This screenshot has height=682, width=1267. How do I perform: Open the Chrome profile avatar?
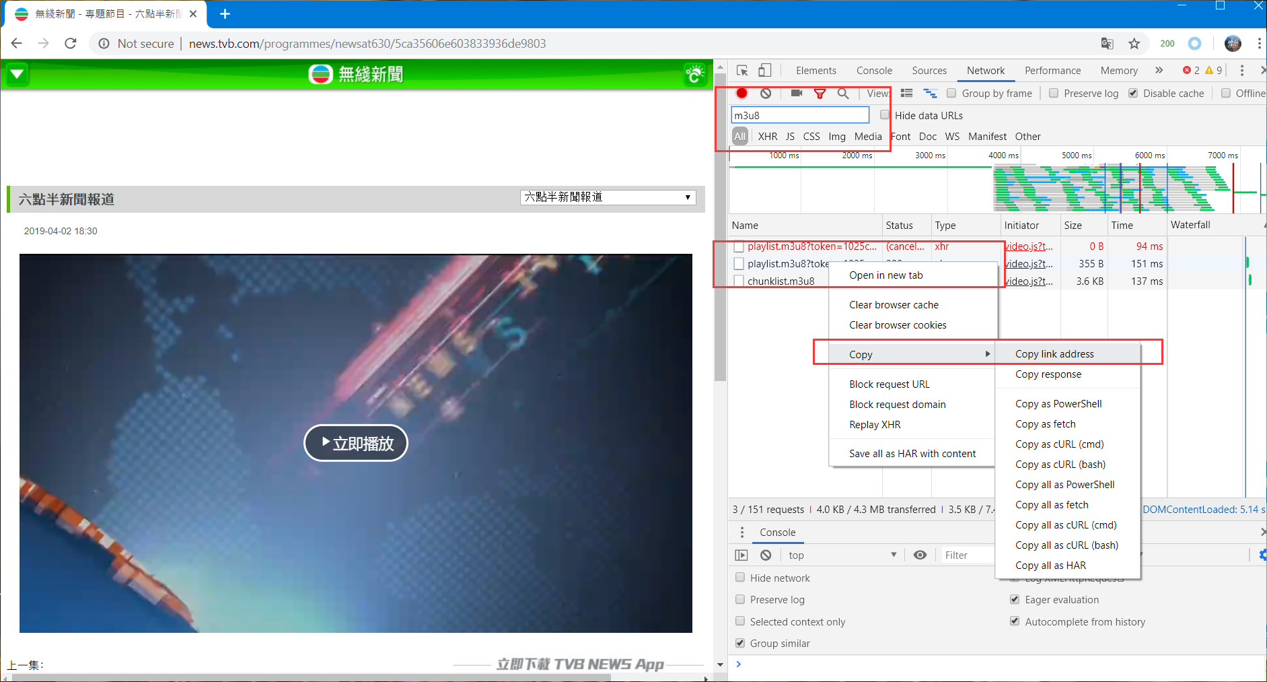pos(1233,44)
